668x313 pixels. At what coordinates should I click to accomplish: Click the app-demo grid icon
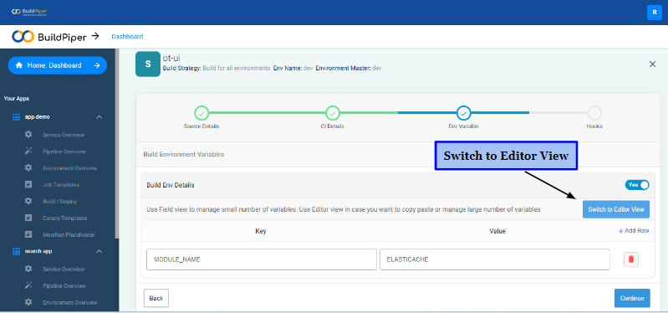pyautogui.click(x=17, y=117)
